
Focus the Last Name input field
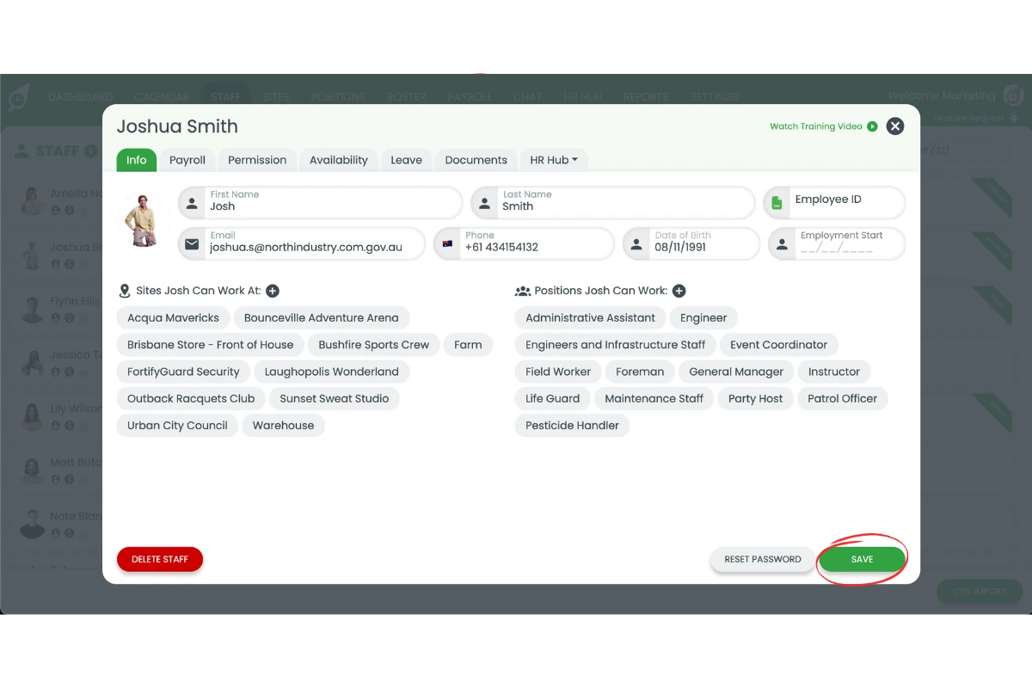tap(612, 203)
